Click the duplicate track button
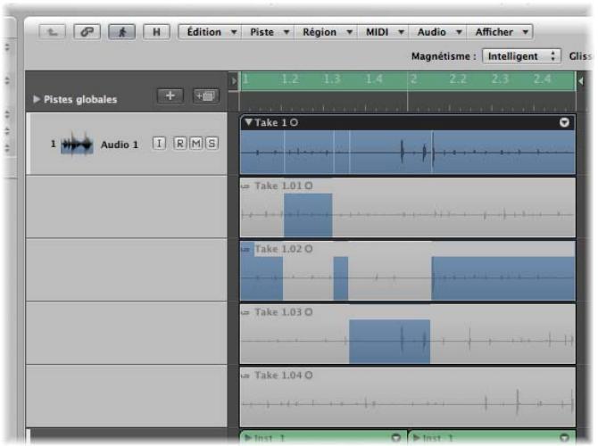The width and height of the screenshot is (598, 446). (x=206, y=95)
